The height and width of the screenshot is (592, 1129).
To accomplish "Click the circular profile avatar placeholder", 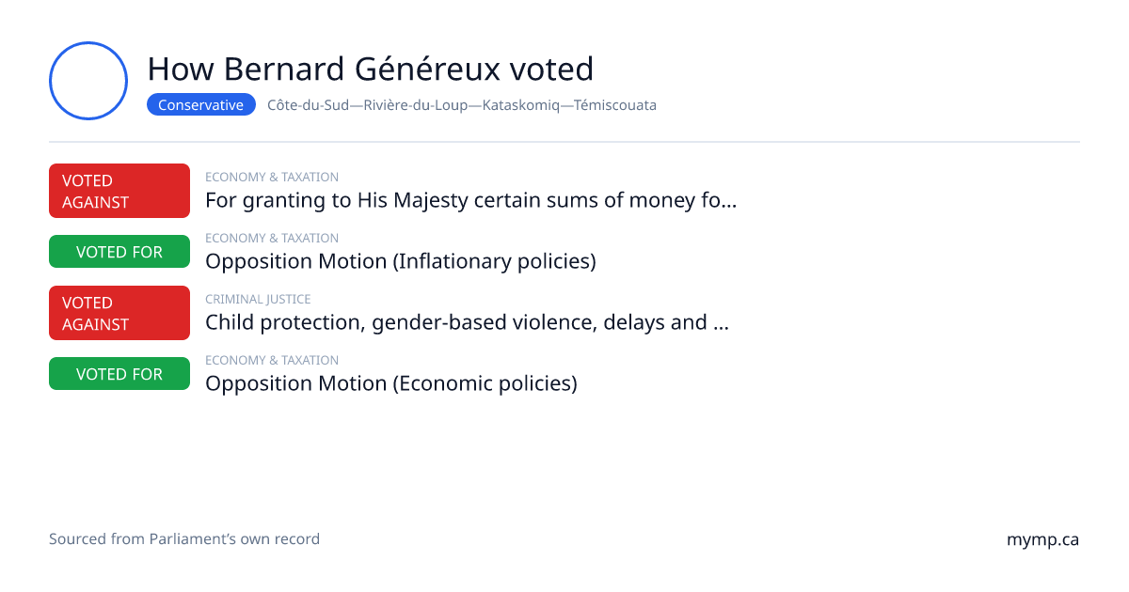I will (x=88, y=81).
